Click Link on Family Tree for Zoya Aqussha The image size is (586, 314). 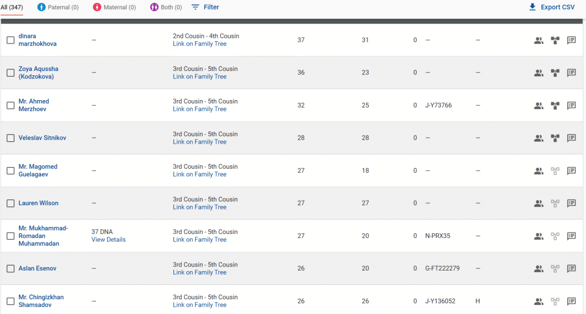(x=200, y=77)
